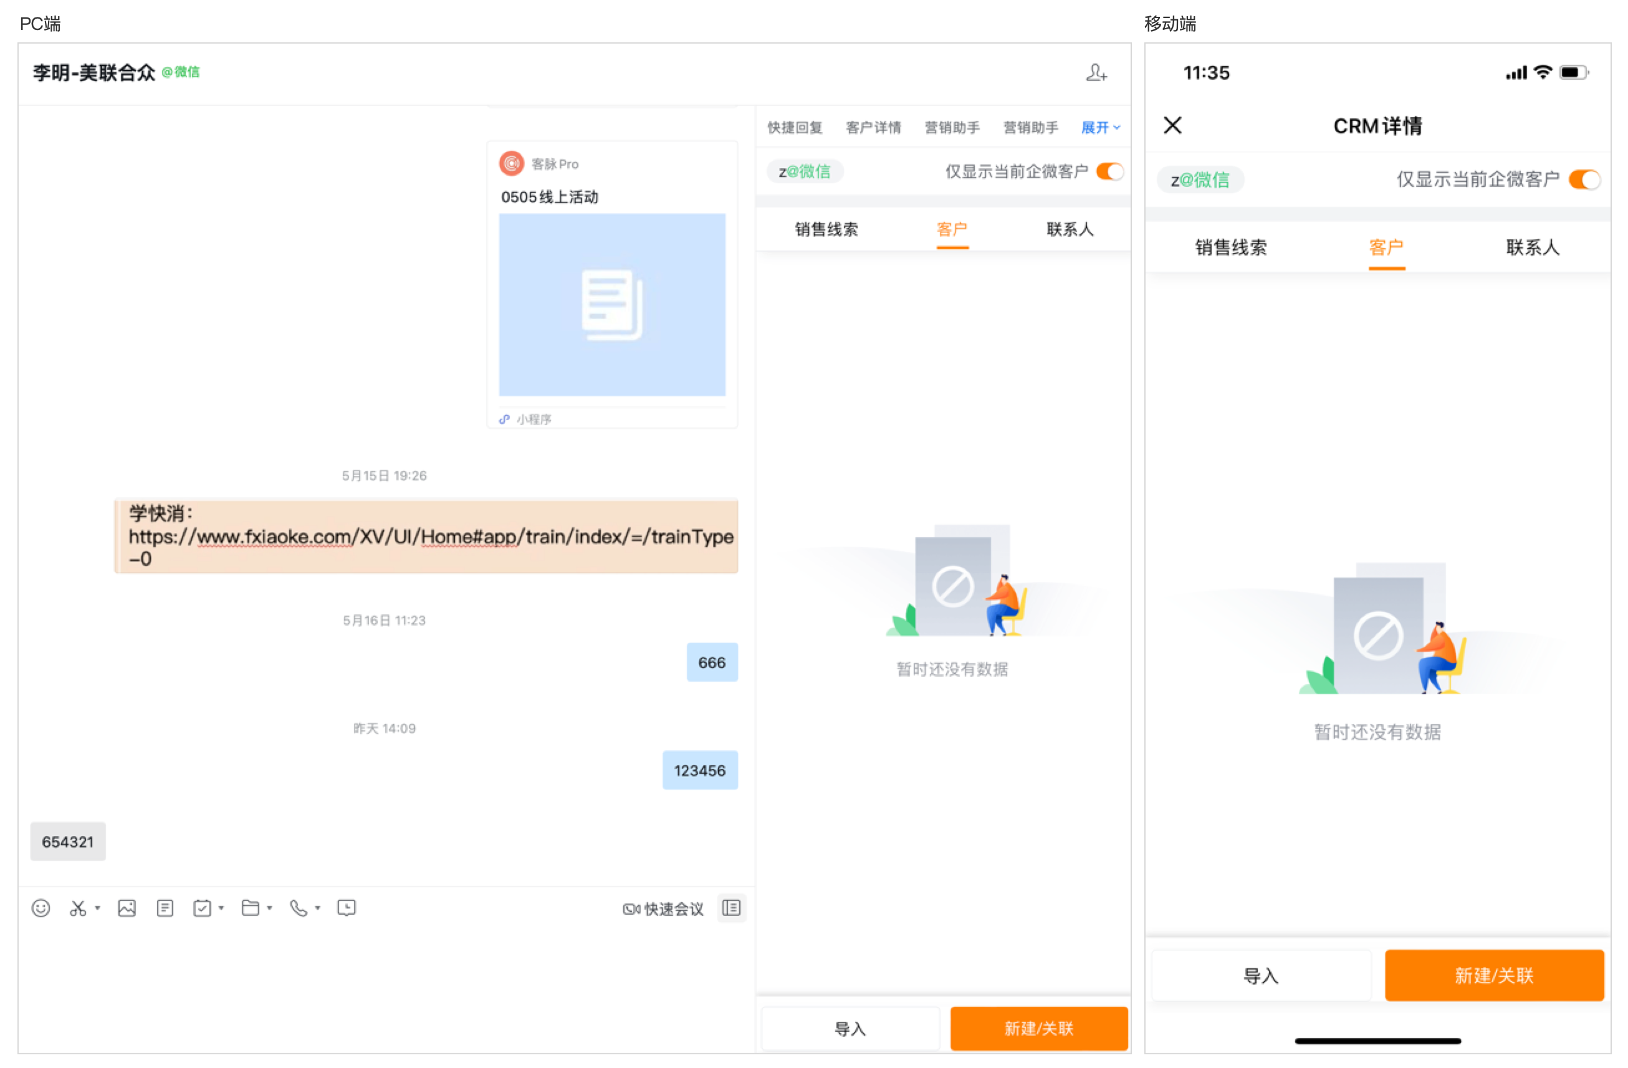Click the send image icon

[127, 908]
